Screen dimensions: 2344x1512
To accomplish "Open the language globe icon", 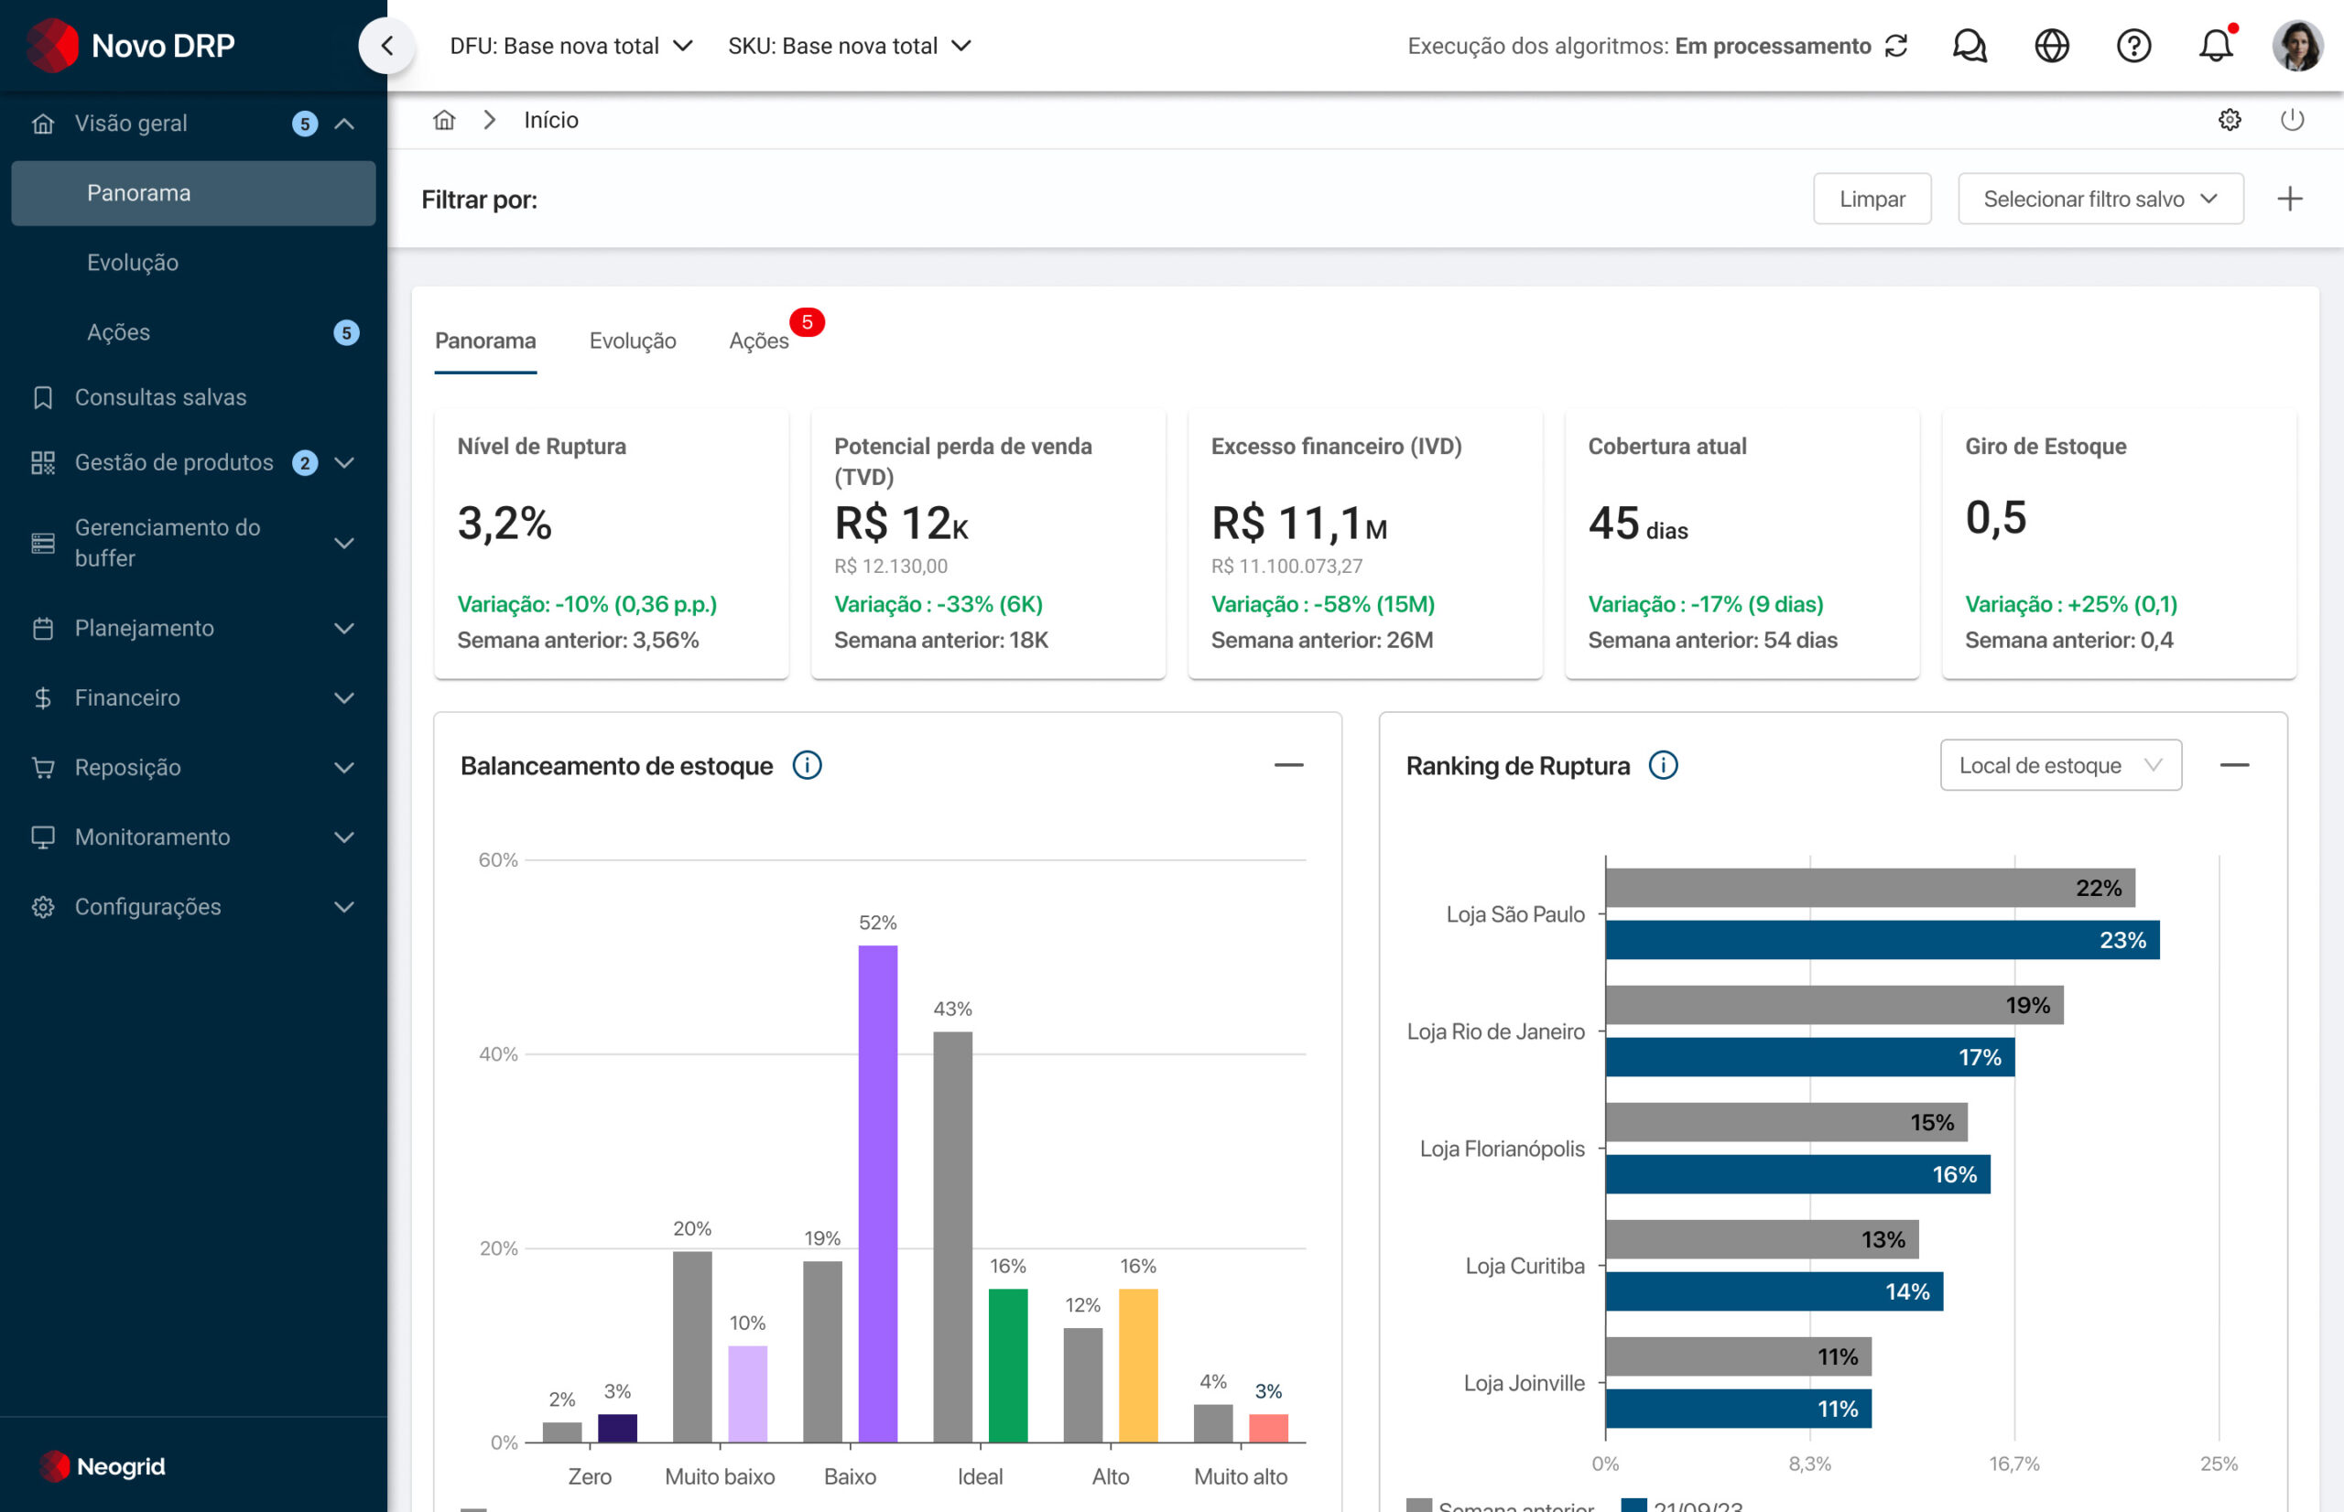I will pos(2051,46).
